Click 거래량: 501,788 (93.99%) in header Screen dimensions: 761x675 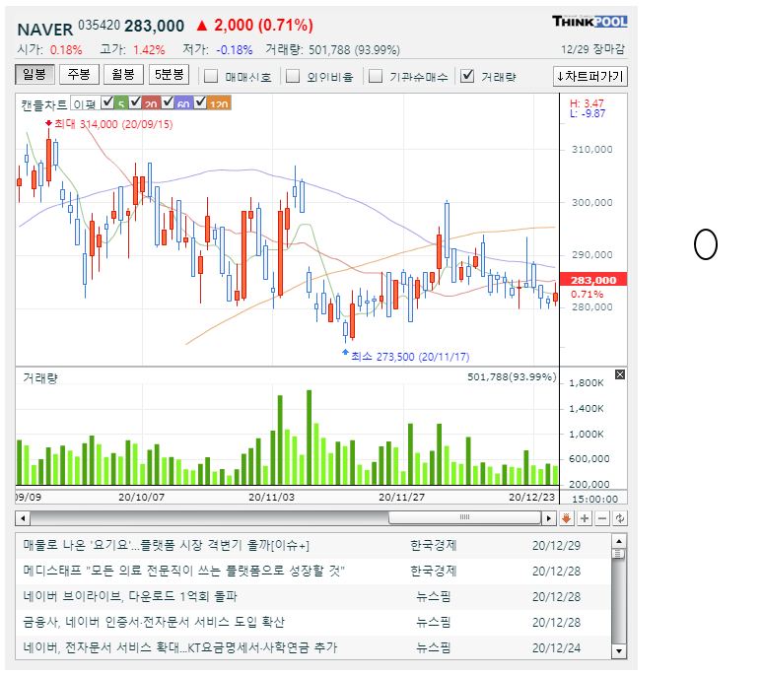tap(333, 49)
